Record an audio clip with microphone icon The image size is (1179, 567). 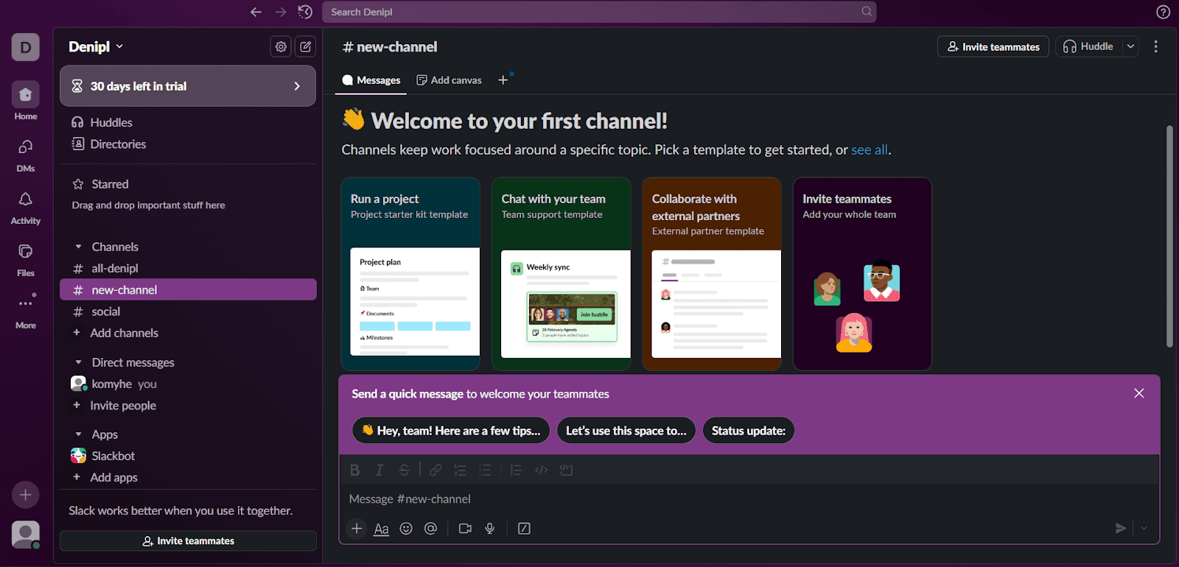tap(490, 529)
